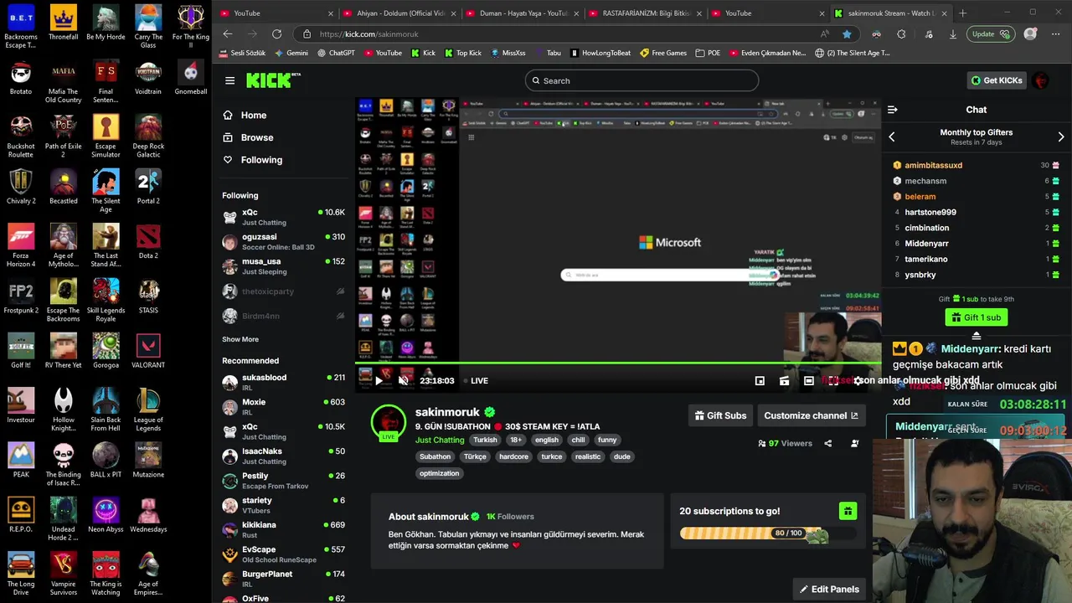
Task: Select the Just Chatting category link
Action: [x=440, y=440]
